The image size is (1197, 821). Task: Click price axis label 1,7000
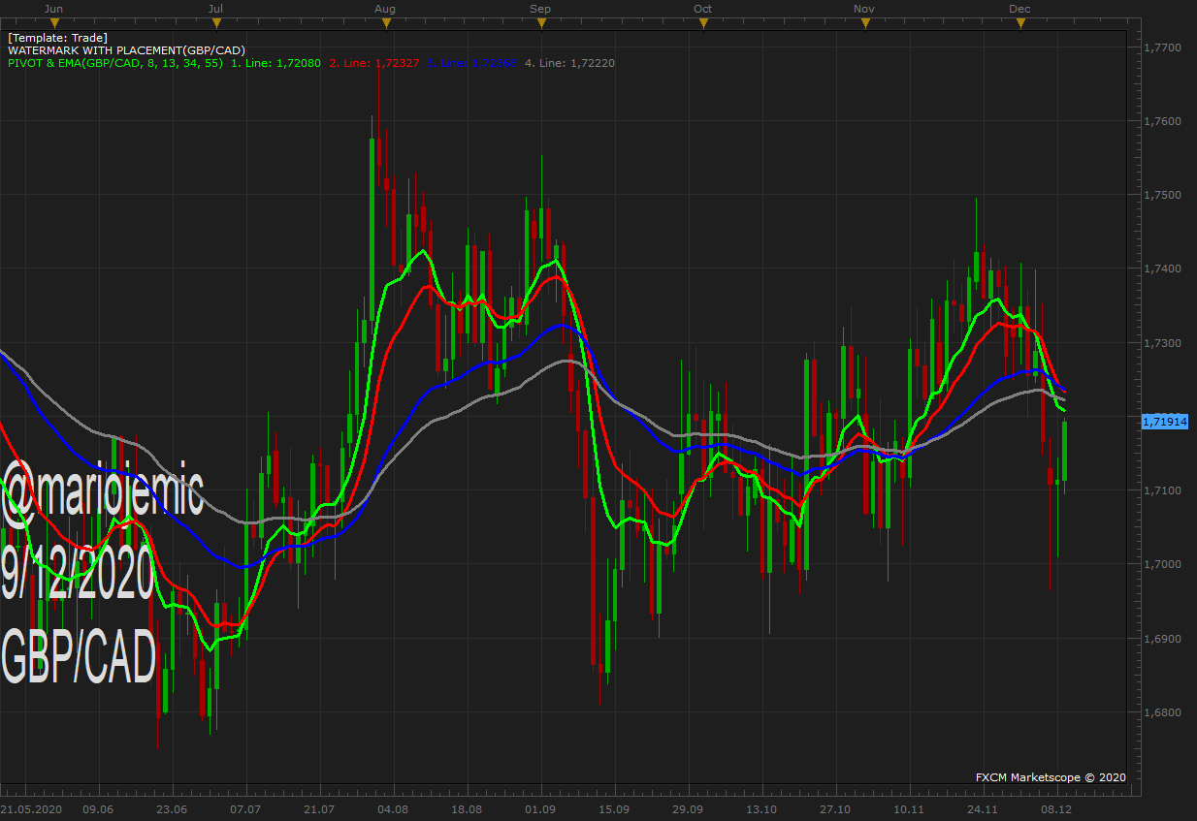coord(1162,564)
